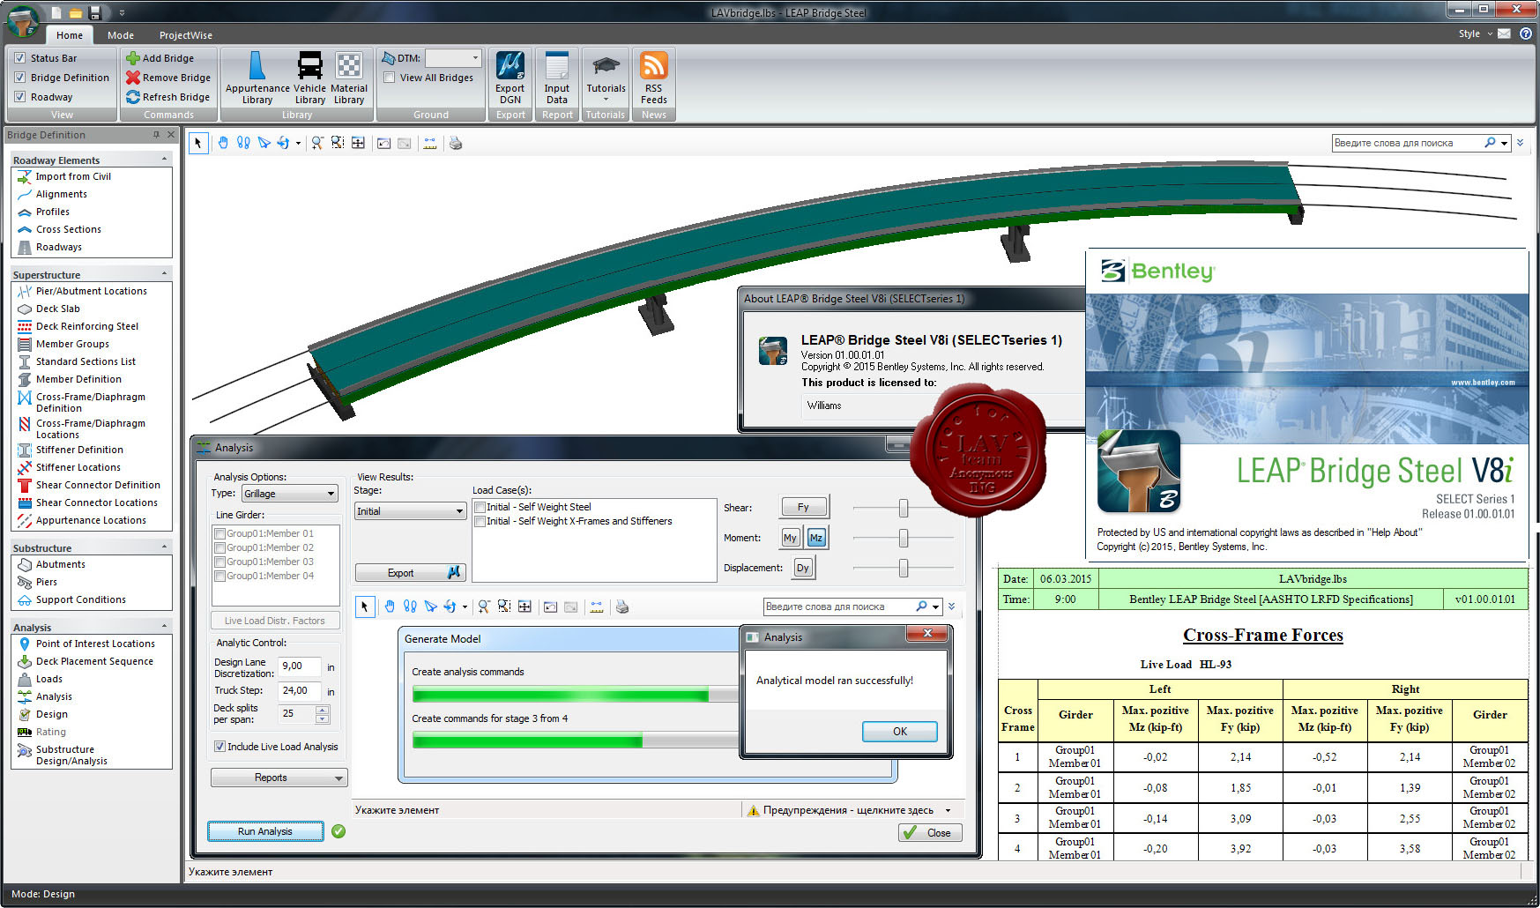The width and height of the screenshot is (1540, 908).
Task: Open Cross Sections roadway element
Action: (x=59, y=229)
